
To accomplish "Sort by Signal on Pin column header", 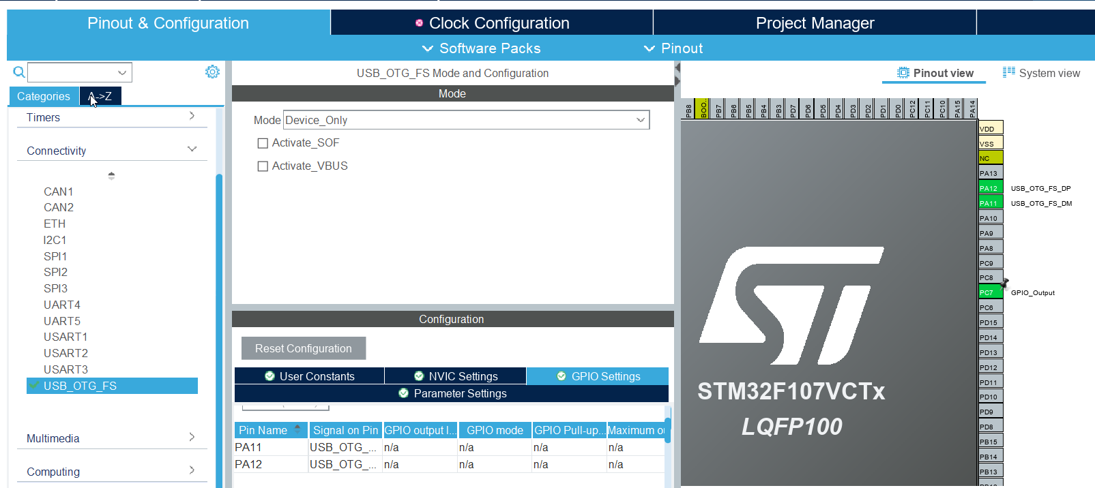I will (x=345, y=430).
